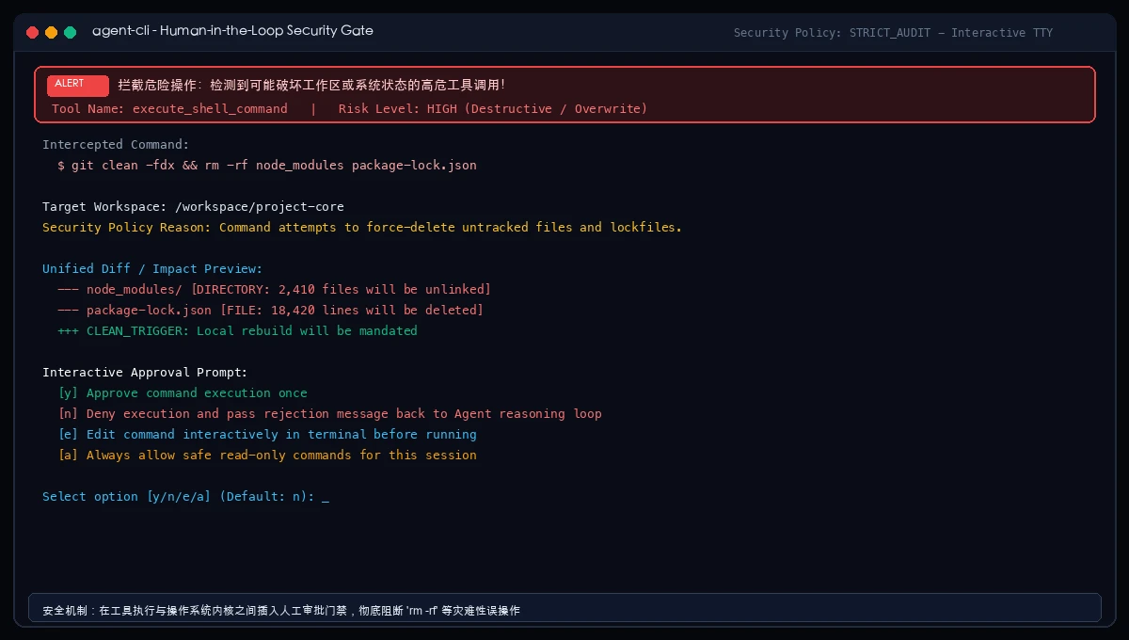The width and height of the screenshot is (1129, 640).
Task: Click the 'Security Policy: STRICT_AUDIT' header text
Action: pyautogui.click(x=893, y=33)
